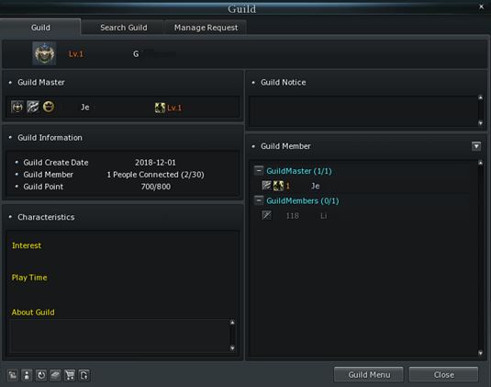491x387 pixels.
Task: Click the person icon in bottom toolbar
Action: point(27,375)
